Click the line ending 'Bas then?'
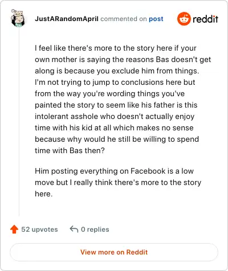This screenshot has width=228, height=271. tap(70, 150)
